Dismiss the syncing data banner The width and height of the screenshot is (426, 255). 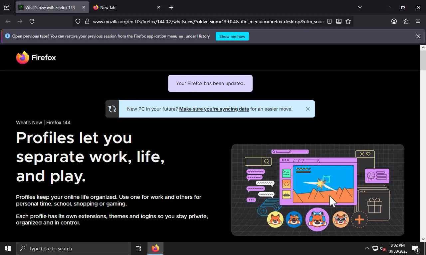pos(308,109)
